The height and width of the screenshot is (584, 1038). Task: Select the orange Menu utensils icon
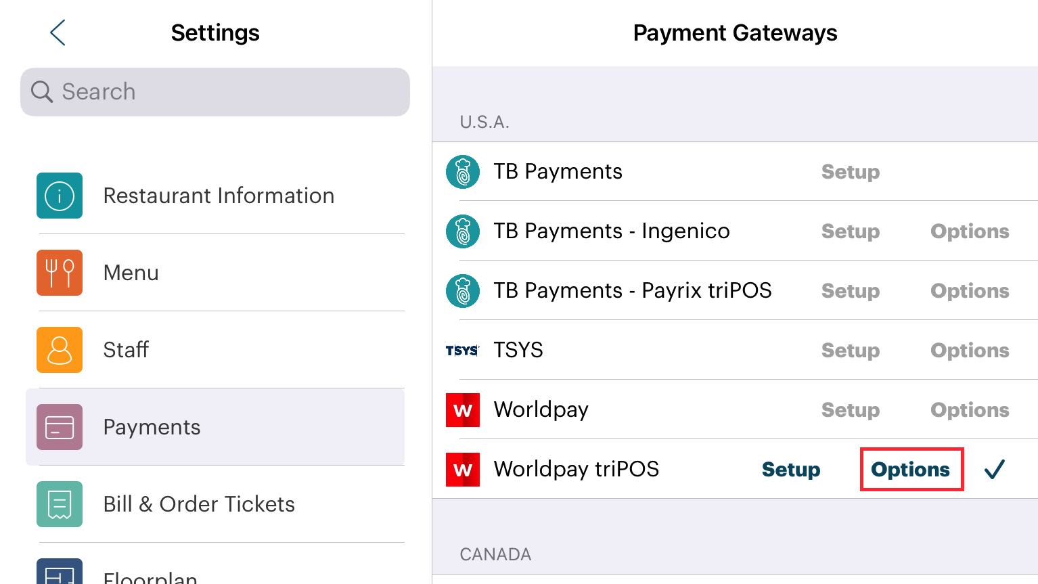point(60,273)
